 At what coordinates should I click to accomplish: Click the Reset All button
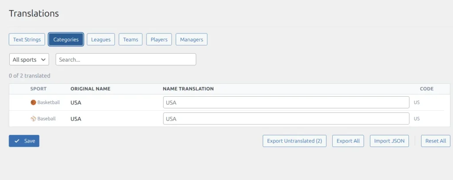coord(436,141)
